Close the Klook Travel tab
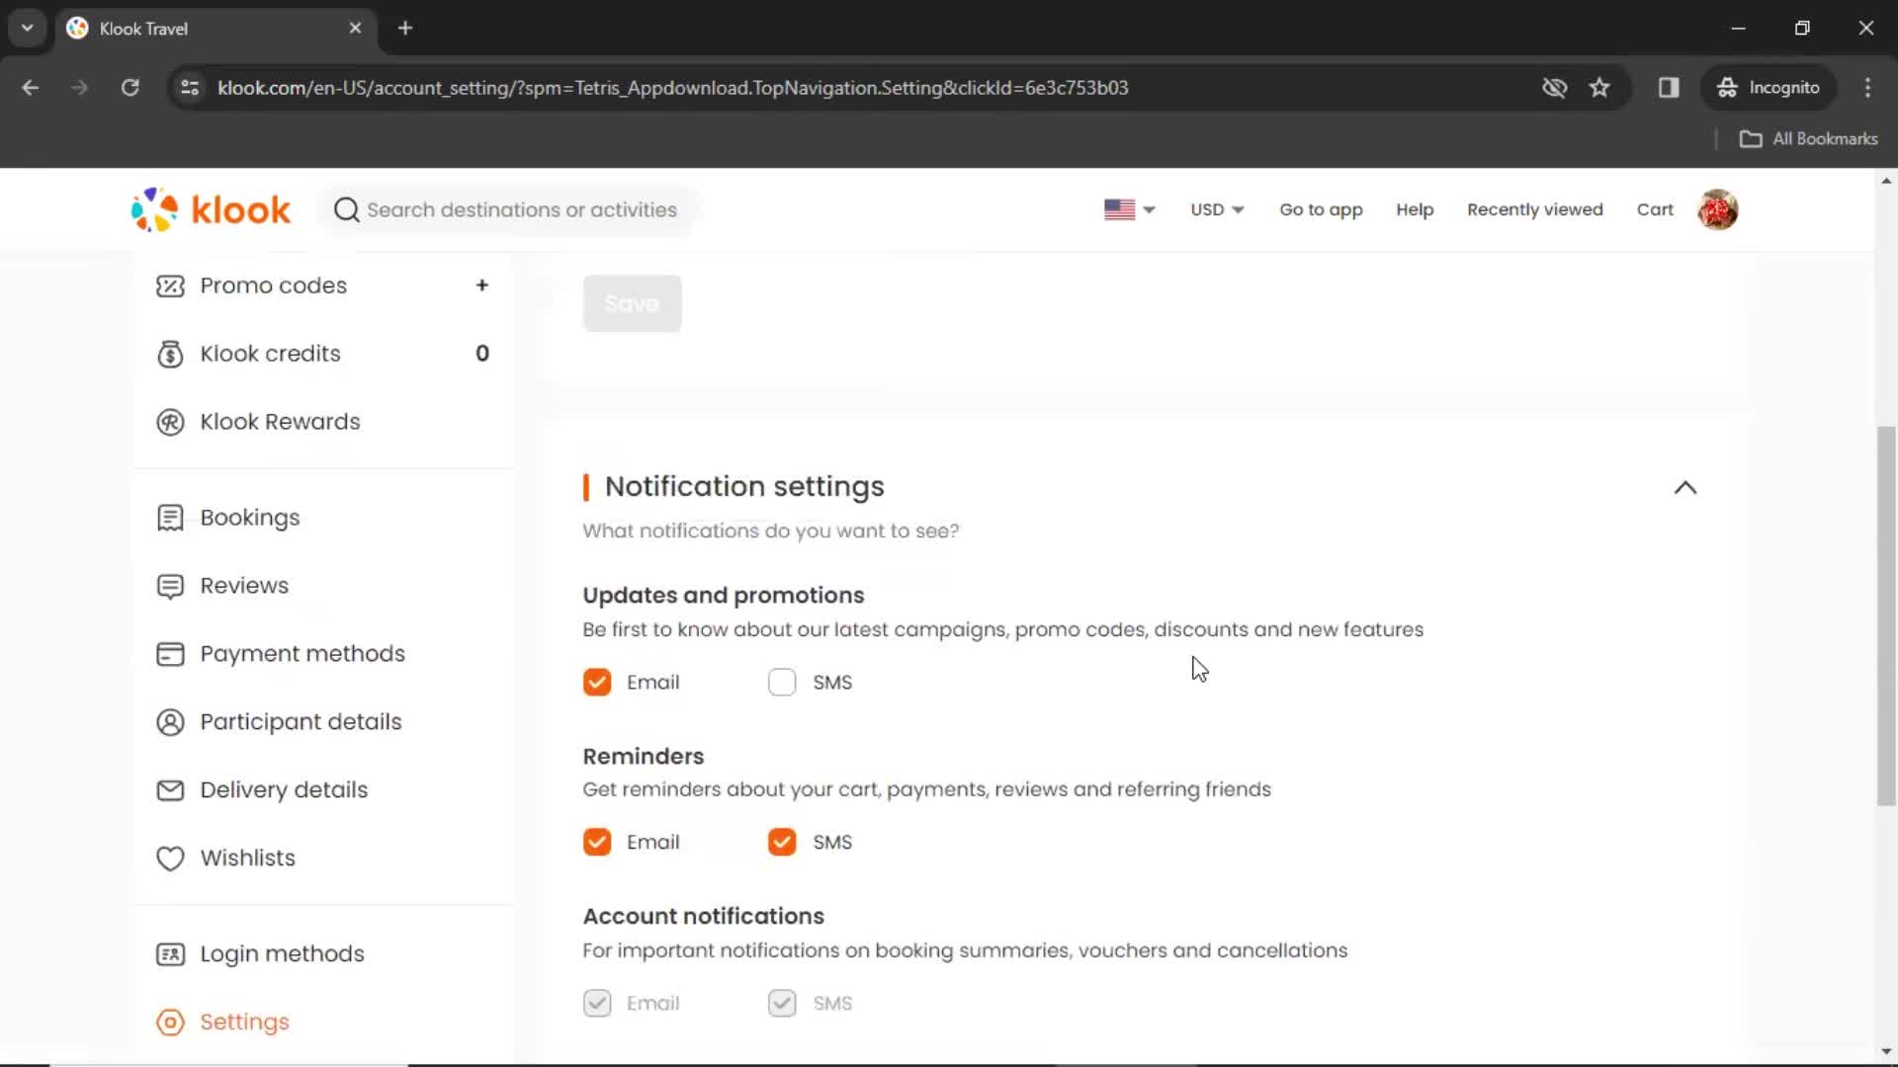The height and width of the screenshot is (1067, 1898). (355, 28)
